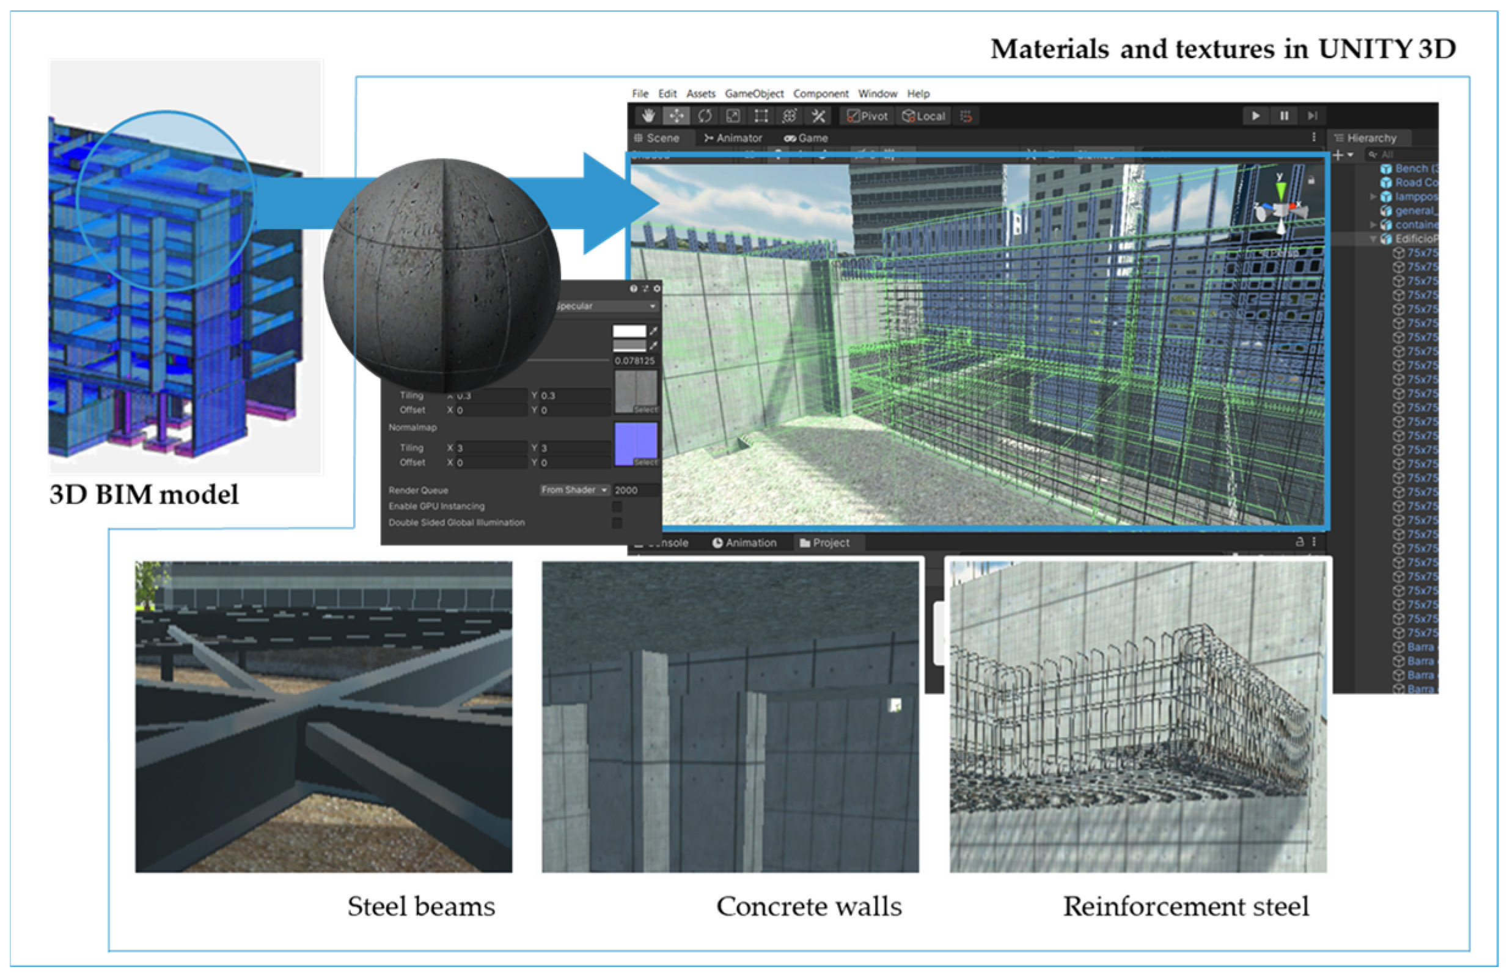
Task: Open the Component menu
Action: pyautogui.click(x=821, y=93)
